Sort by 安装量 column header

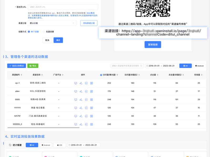pos(202,75)
